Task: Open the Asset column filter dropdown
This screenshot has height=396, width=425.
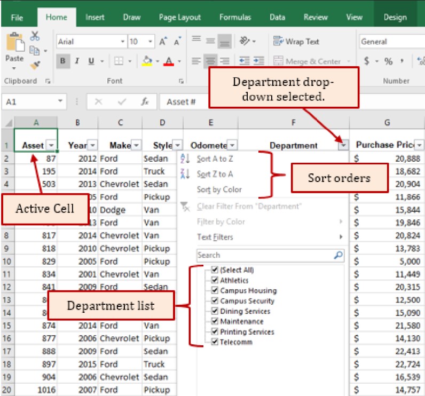Action: pyautogui.click(x=51, y=145)
